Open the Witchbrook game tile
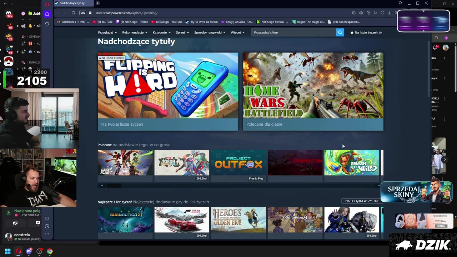 coord(295,223)
